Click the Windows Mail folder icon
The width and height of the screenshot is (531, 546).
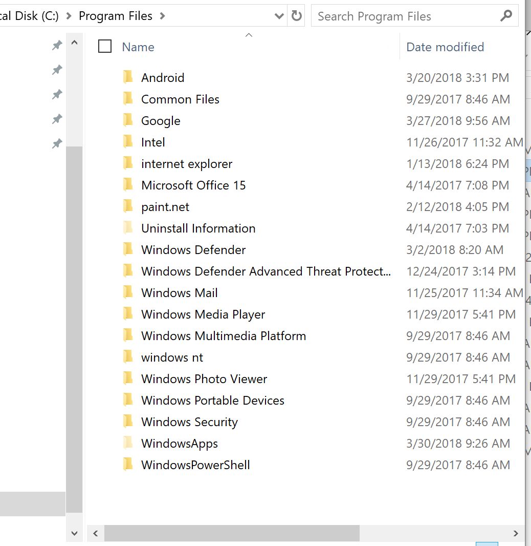pyautogui.click(x=128, y=292)
